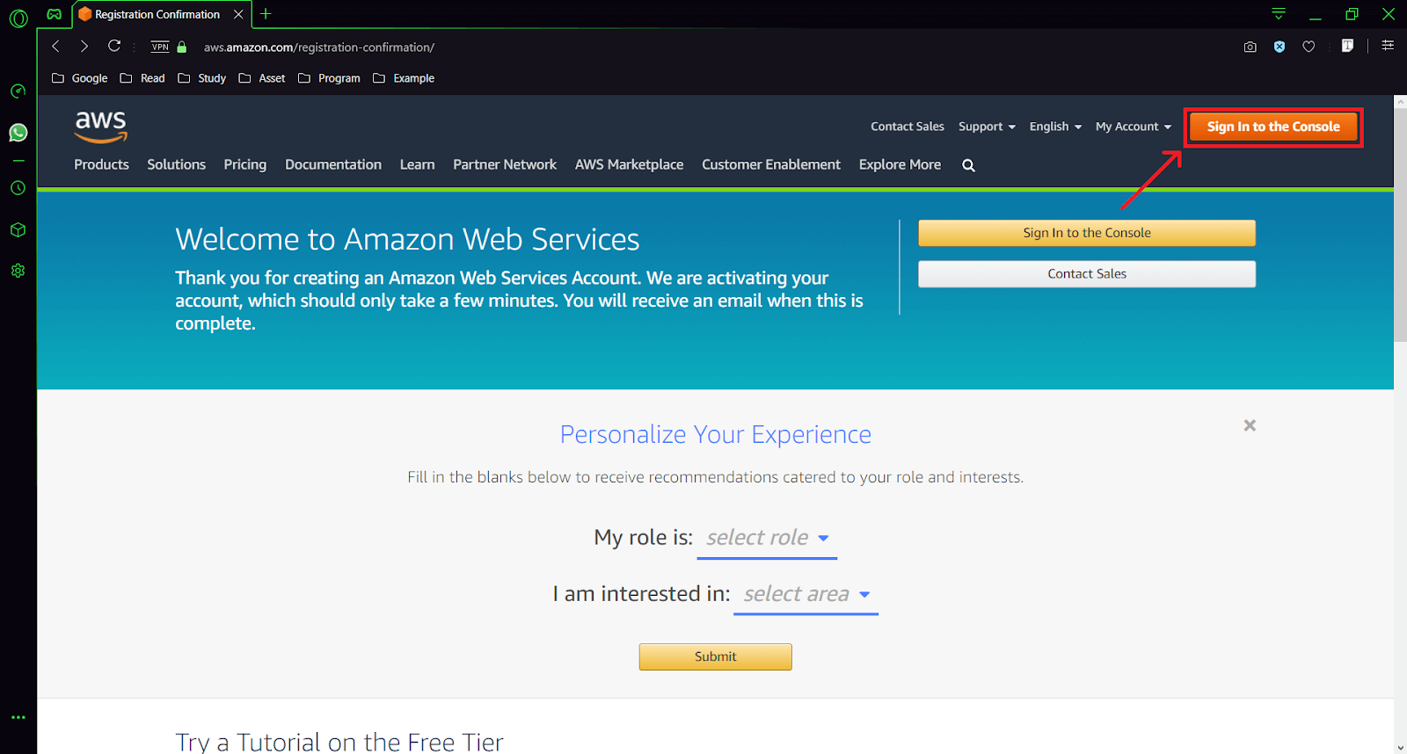Save page using the heart icon
Viewport: 1407px width, 754px height.
click(x=1309, y=47)
